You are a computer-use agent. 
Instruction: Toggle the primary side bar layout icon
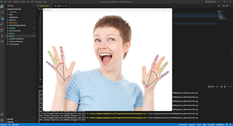click(x=207, y=2)
